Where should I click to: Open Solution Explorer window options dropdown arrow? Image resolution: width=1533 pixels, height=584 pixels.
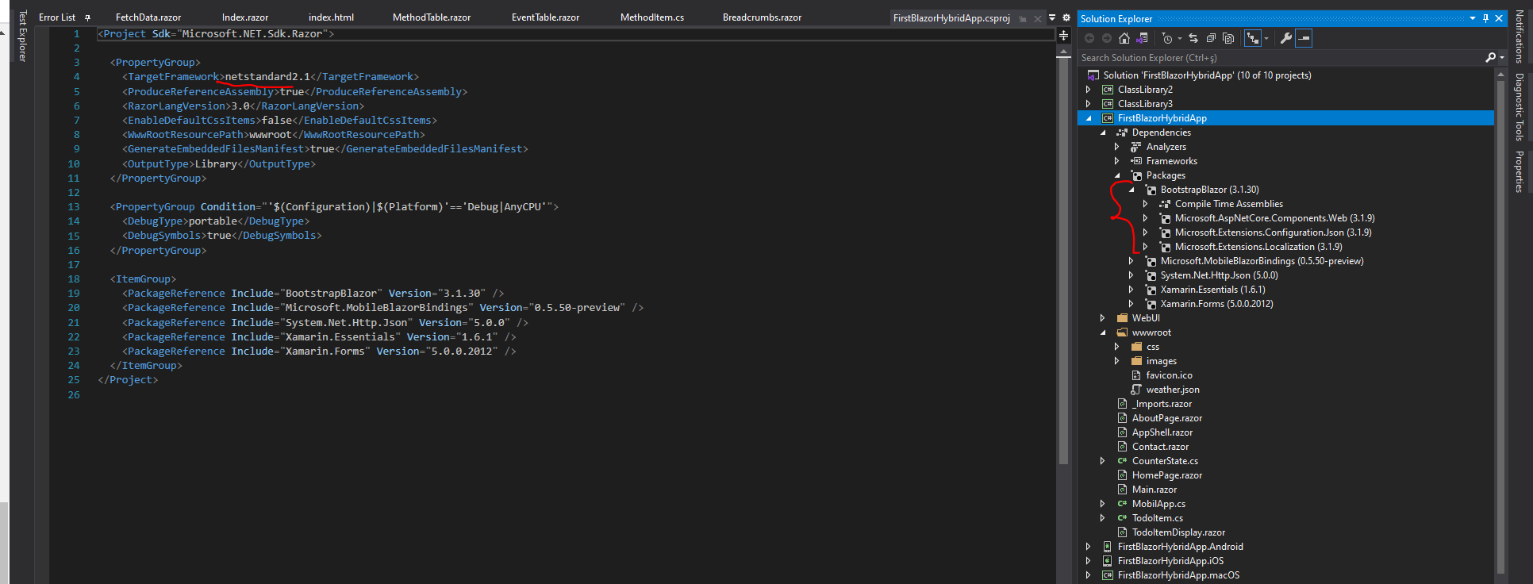point(1473,18)
